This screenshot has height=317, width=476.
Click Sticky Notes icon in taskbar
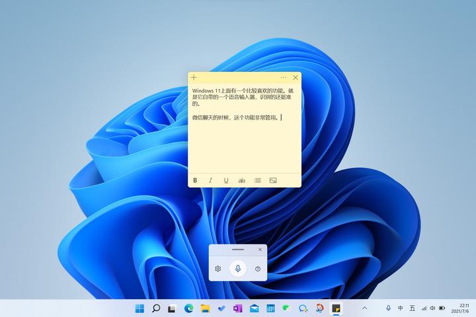click(x=336, y=308)
